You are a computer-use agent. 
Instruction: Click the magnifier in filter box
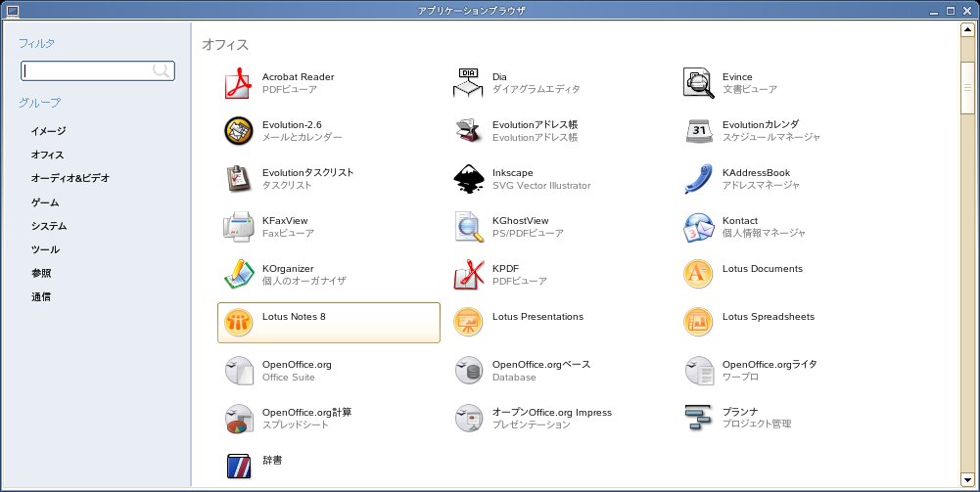[x=162, y=70]
